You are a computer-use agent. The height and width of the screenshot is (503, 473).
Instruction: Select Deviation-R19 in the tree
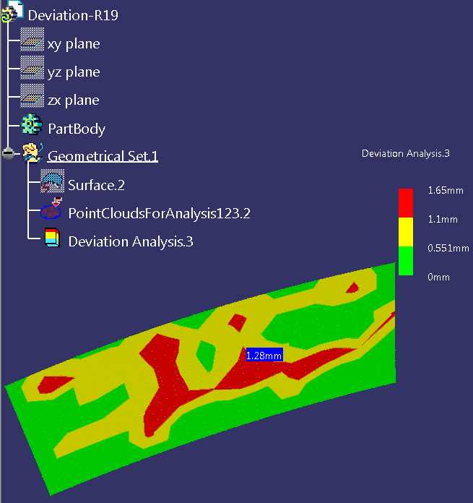(x=73, y=15)
